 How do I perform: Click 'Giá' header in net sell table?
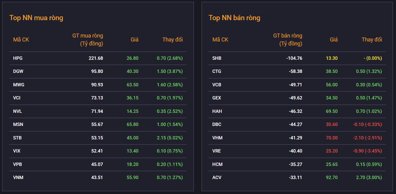334,40
